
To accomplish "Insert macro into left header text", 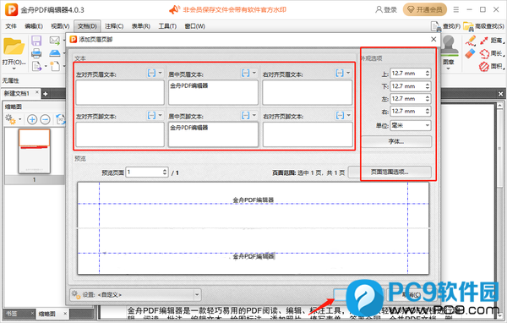I will (151, 74).
